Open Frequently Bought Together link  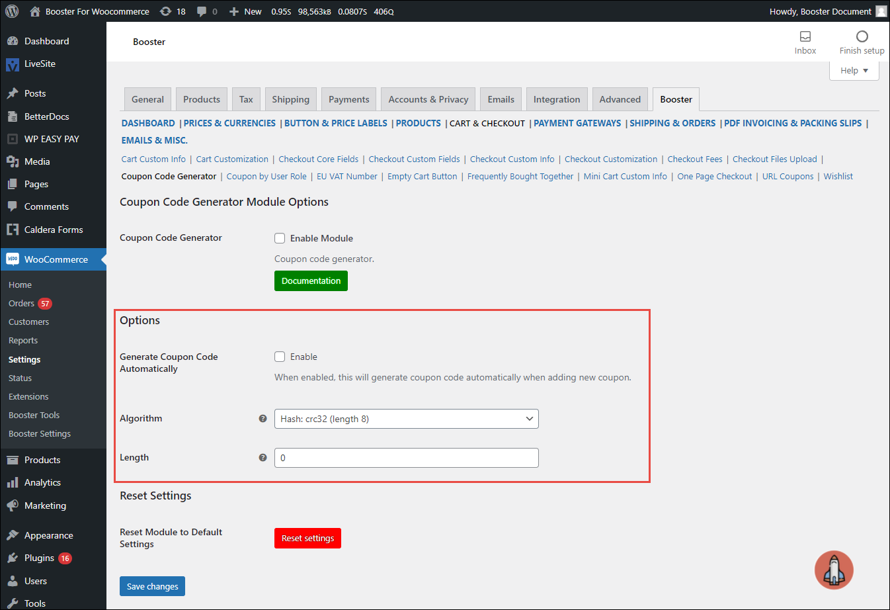pyautogui.click(x=520, y=177)
